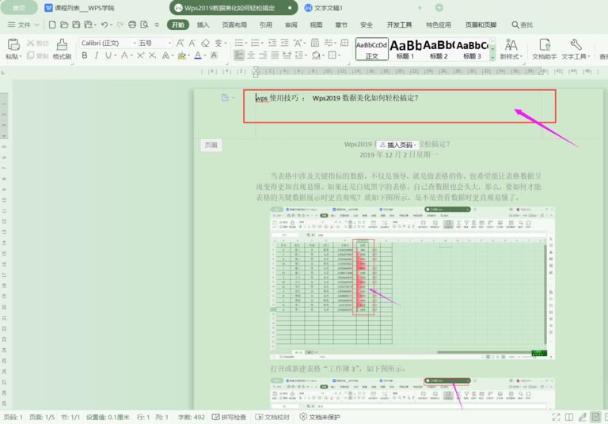
Task: Apply the yellow highlight color
Action: point(181,56)
